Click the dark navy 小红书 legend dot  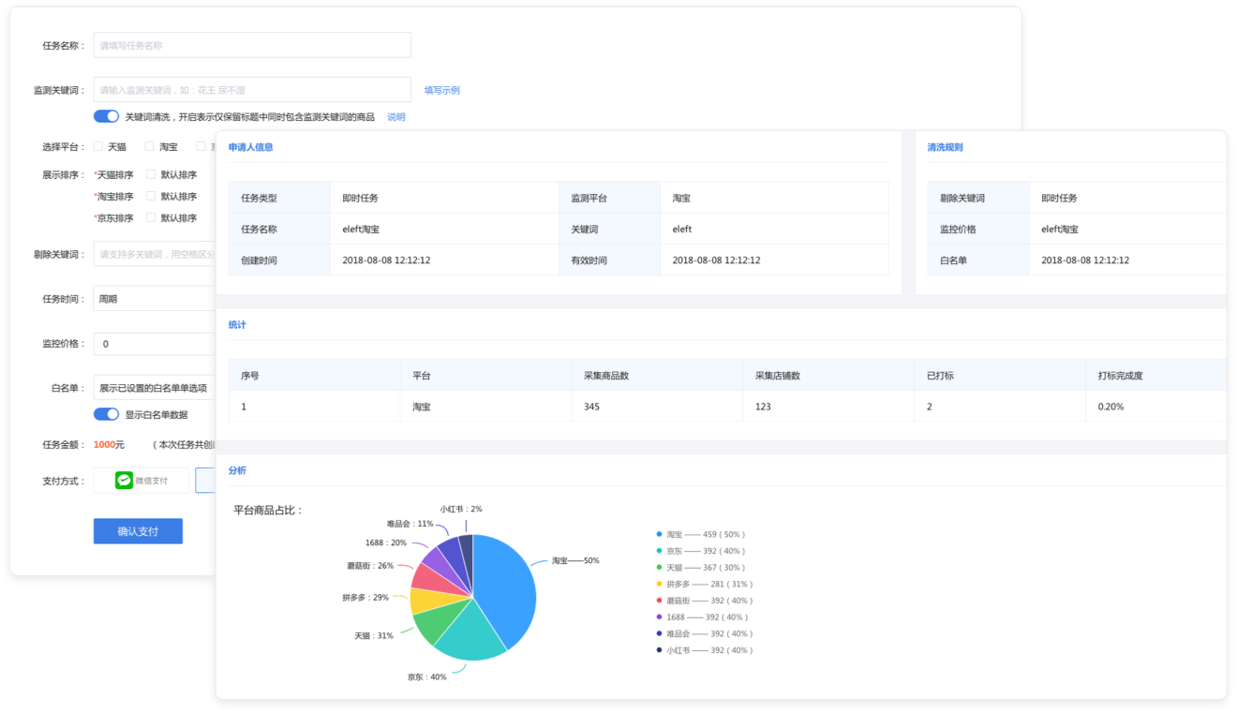(660, 650)
